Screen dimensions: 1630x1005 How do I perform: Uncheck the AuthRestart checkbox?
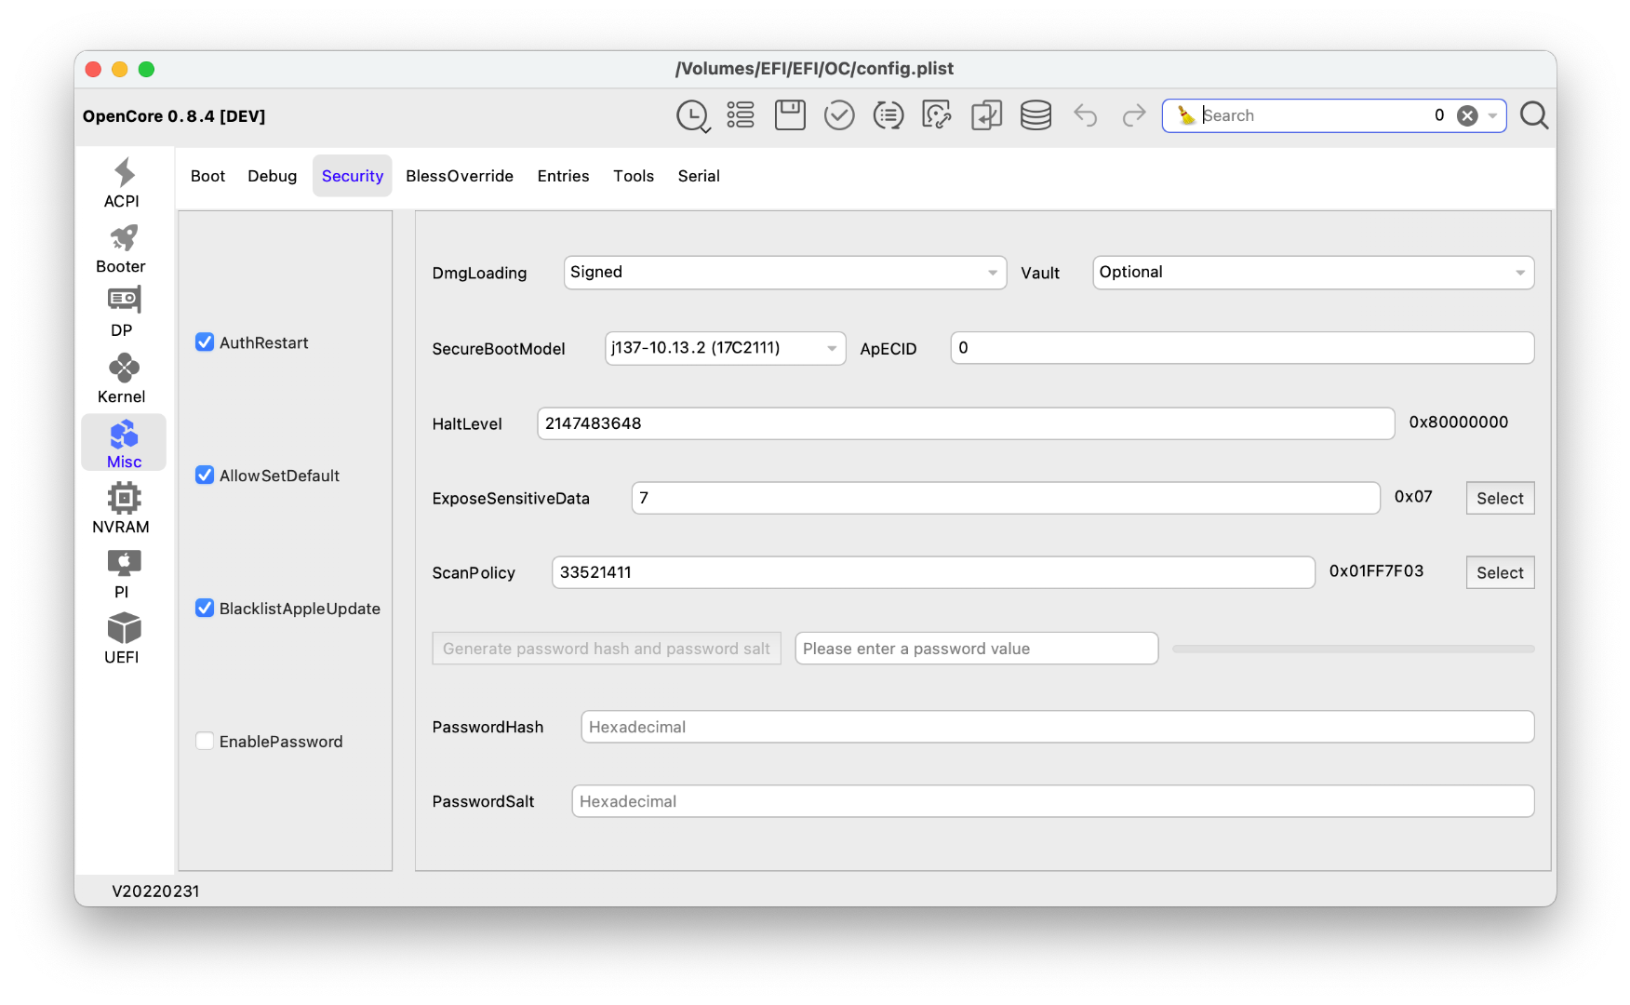[x=205, y=342]
